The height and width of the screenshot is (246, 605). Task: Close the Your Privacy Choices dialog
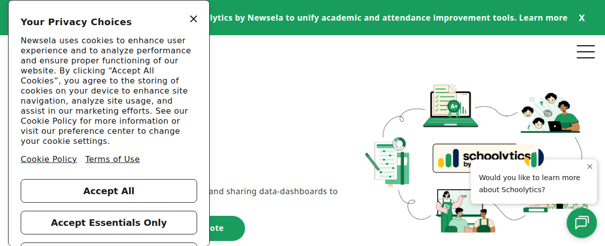coord(194,19)
